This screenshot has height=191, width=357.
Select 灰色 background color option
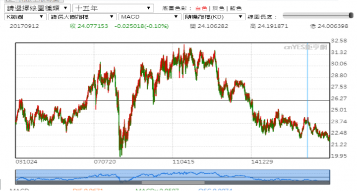(218, 8)
